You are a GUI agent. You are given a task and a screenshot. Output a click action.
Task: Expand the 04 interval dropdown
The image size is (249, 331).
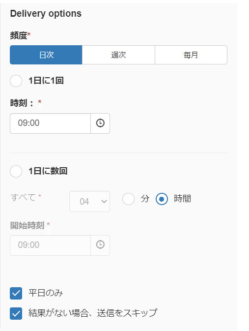[89, 201]
